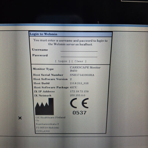This screenshot has width=148, height=148.
Task: Select serial number SNE17141003HA
Action: pyautogui.click(x=82, y=75)
